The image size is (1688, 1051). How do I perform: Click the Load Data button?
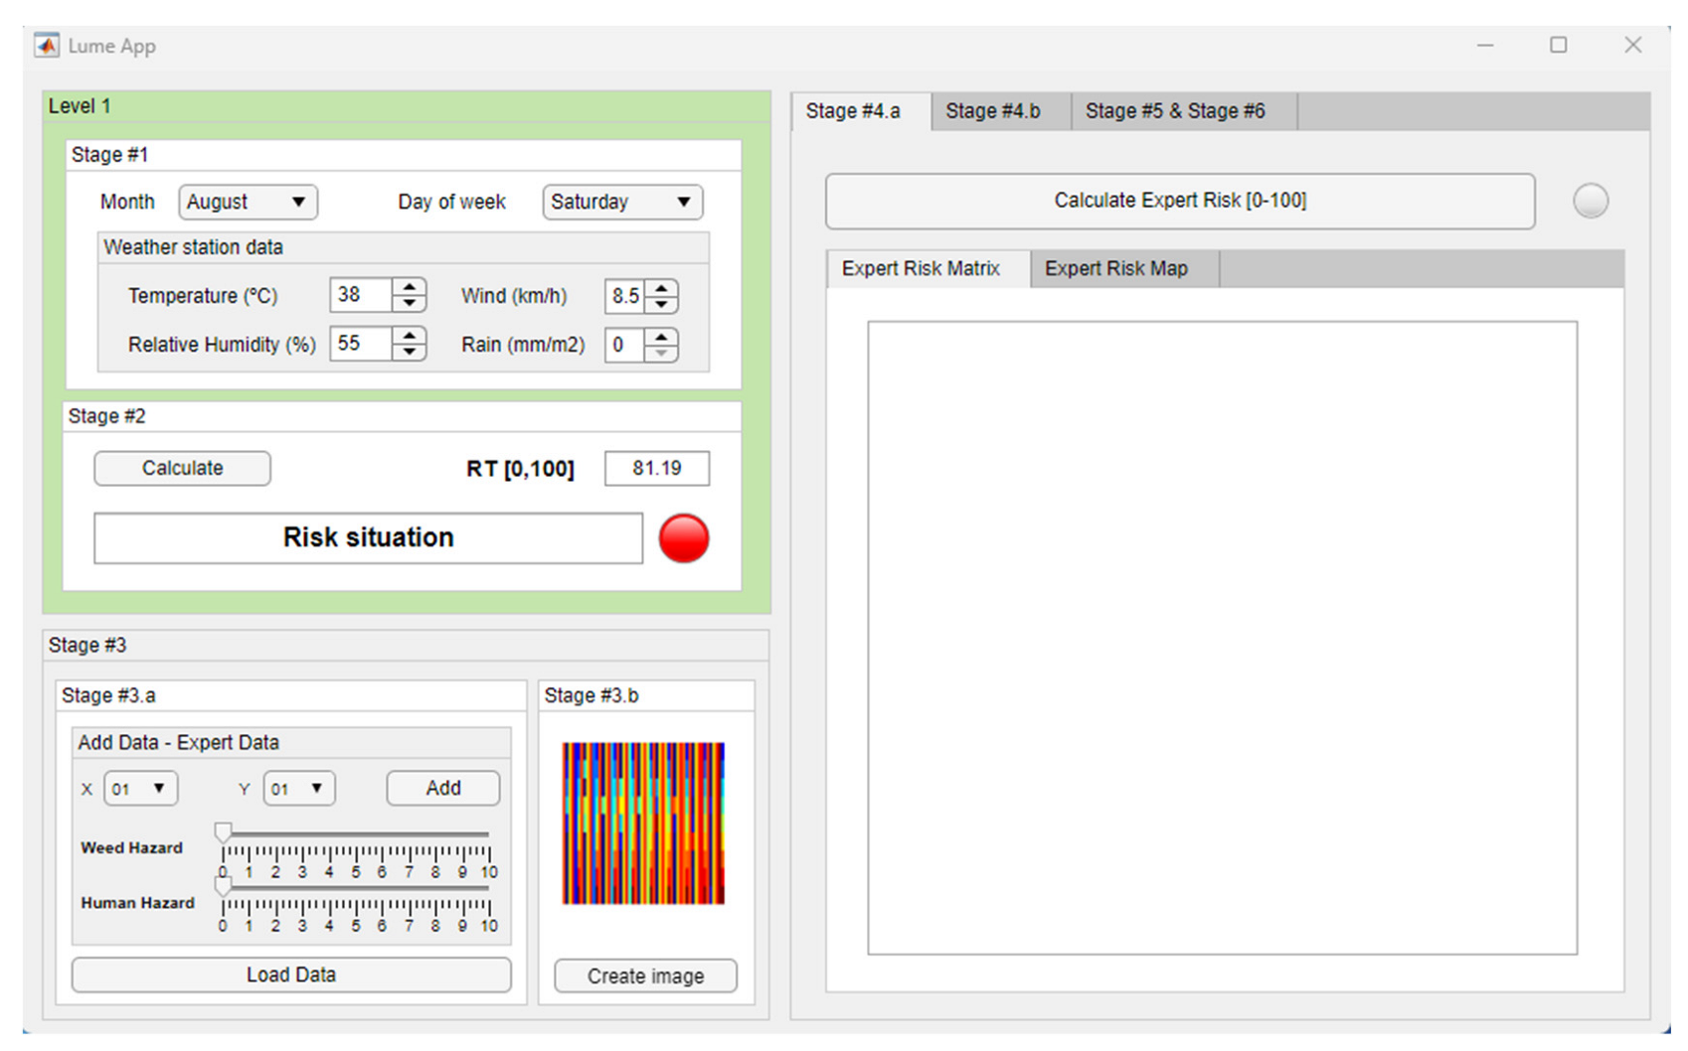coord(291,975)
